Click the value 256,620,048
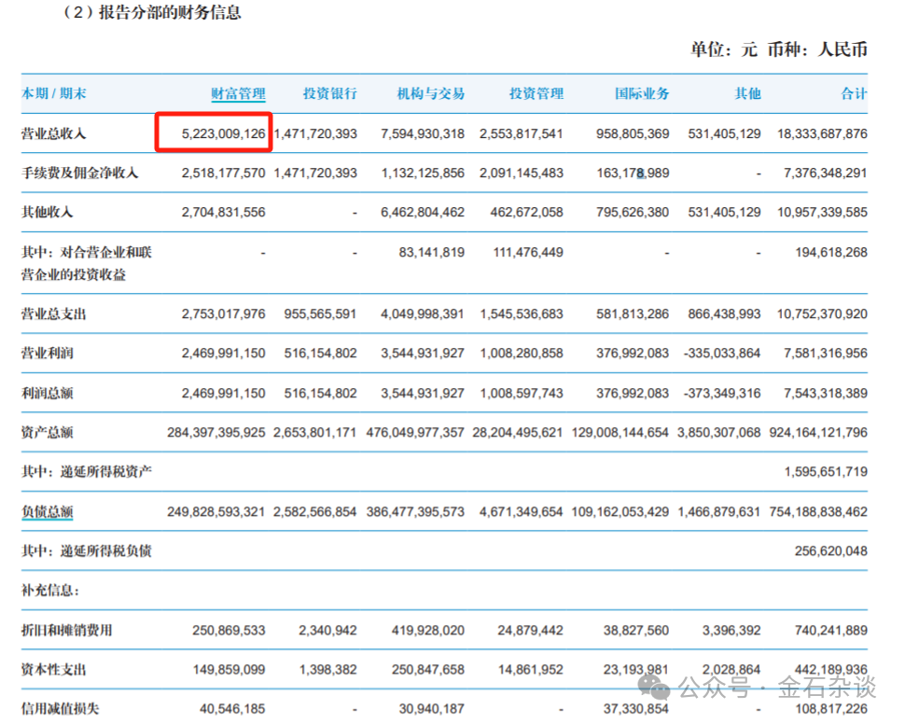 831,551
